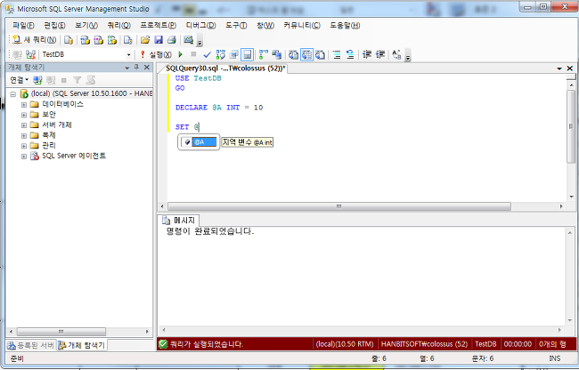Click the Object Explorer connect server icon
The image size is (579, 370).
point(37,80)
